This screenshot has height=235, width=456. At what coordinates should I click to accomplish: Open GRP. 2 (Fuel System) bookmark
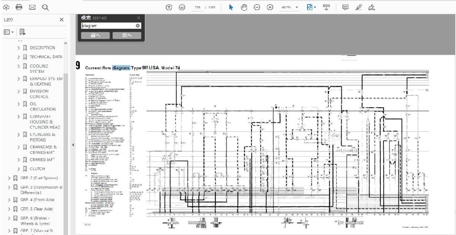coord(39,178)
